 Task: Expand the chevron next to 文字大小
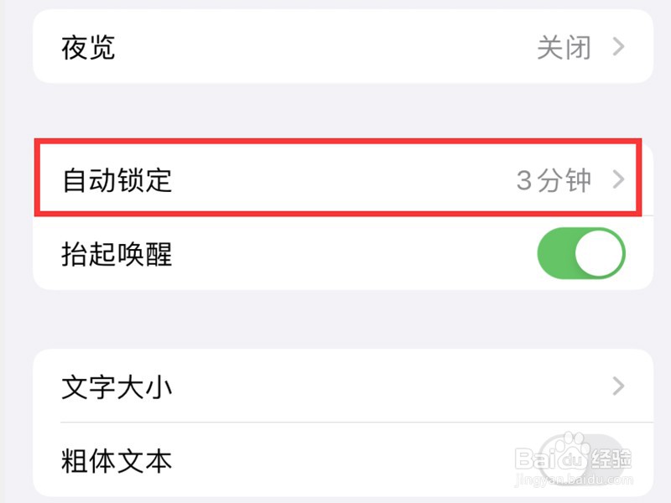click(x=619, y=386)
